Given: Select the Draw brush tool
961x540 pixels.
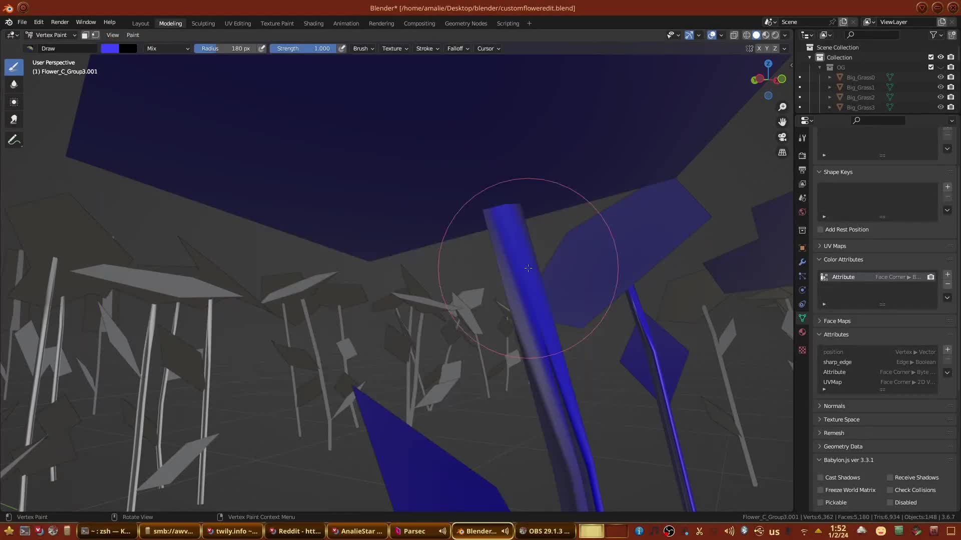Looking at the screenshot, I should pos(14,66).
